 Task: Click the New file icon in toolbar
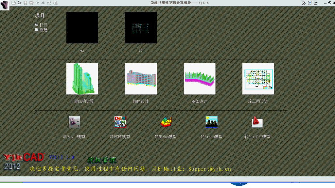13,3
